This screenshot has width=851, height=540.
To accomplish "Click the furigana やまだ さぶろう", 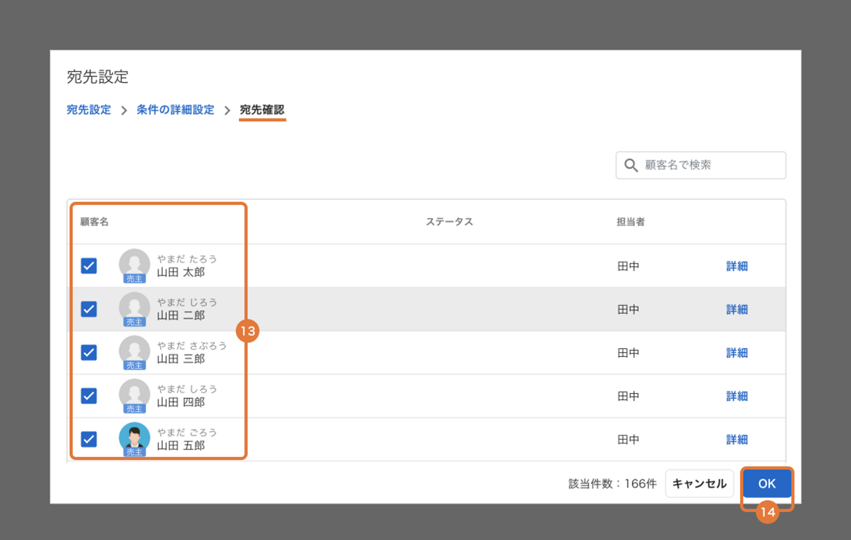I will 192,346.
